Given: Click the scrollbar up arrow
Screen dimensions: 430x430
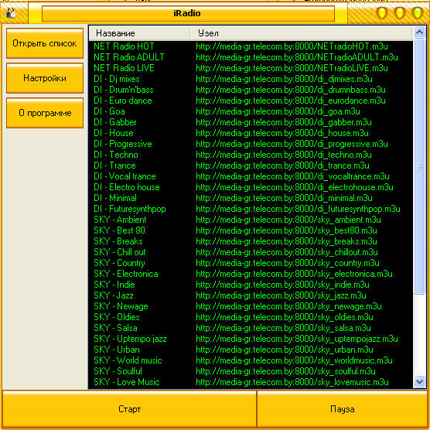Looking at the screenshot, I should (419, 32).
